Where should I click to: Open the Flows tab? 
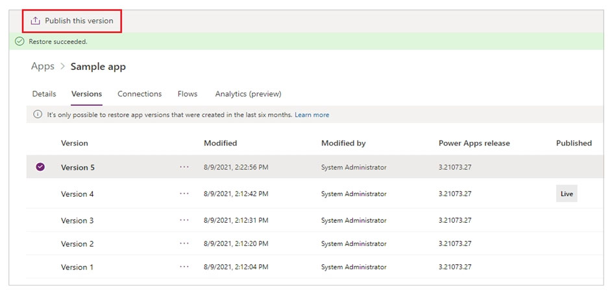click(x=188, y=94)
